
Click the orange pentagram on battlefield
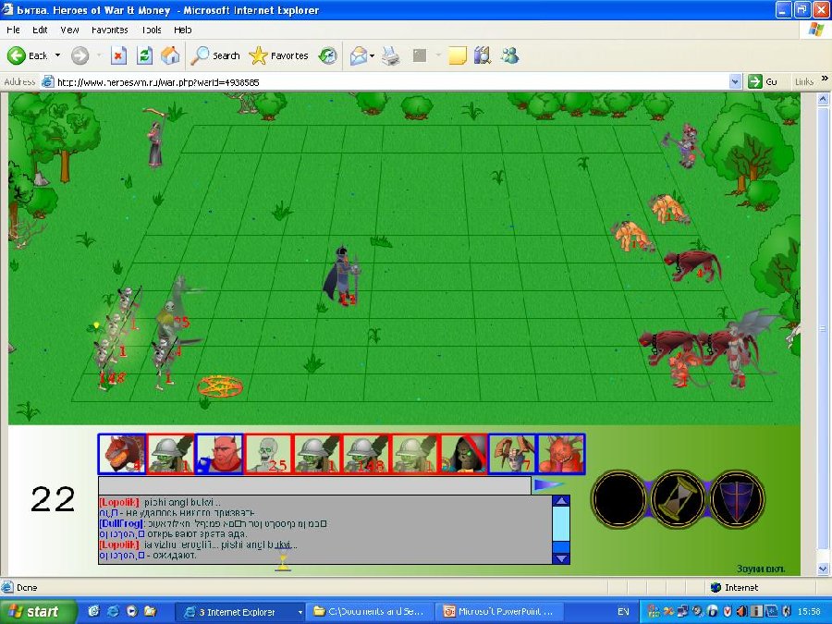pos(220,386)
